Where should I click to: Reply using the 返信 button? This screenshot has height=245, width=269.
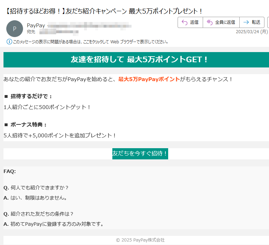190,22
